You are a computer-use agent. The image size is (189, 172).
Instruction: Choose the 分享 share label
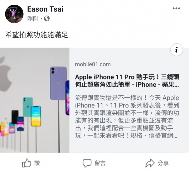click(163, 163)
